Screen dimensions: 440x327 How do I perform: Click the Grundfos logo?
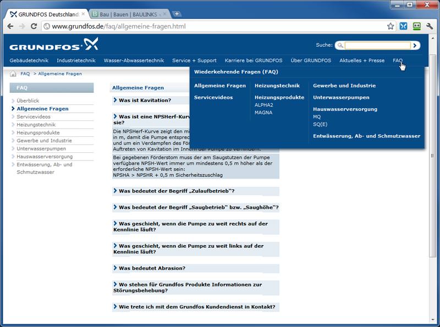pyautogui.click(x=53, y=44)
